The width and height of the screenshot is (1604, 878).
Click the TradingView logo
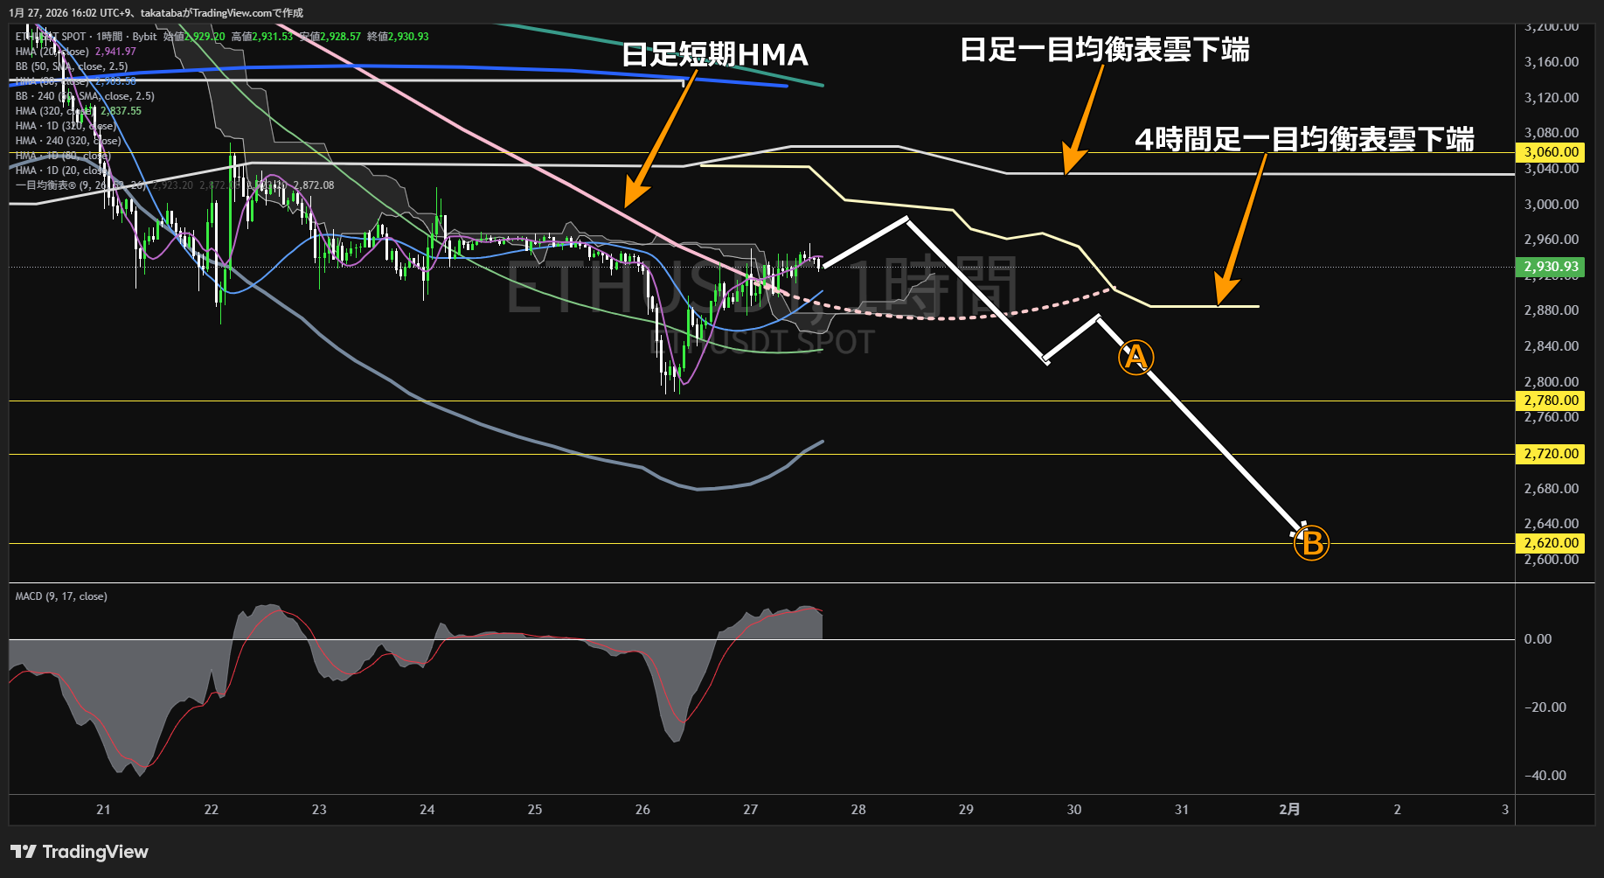[x=80, y=852]
